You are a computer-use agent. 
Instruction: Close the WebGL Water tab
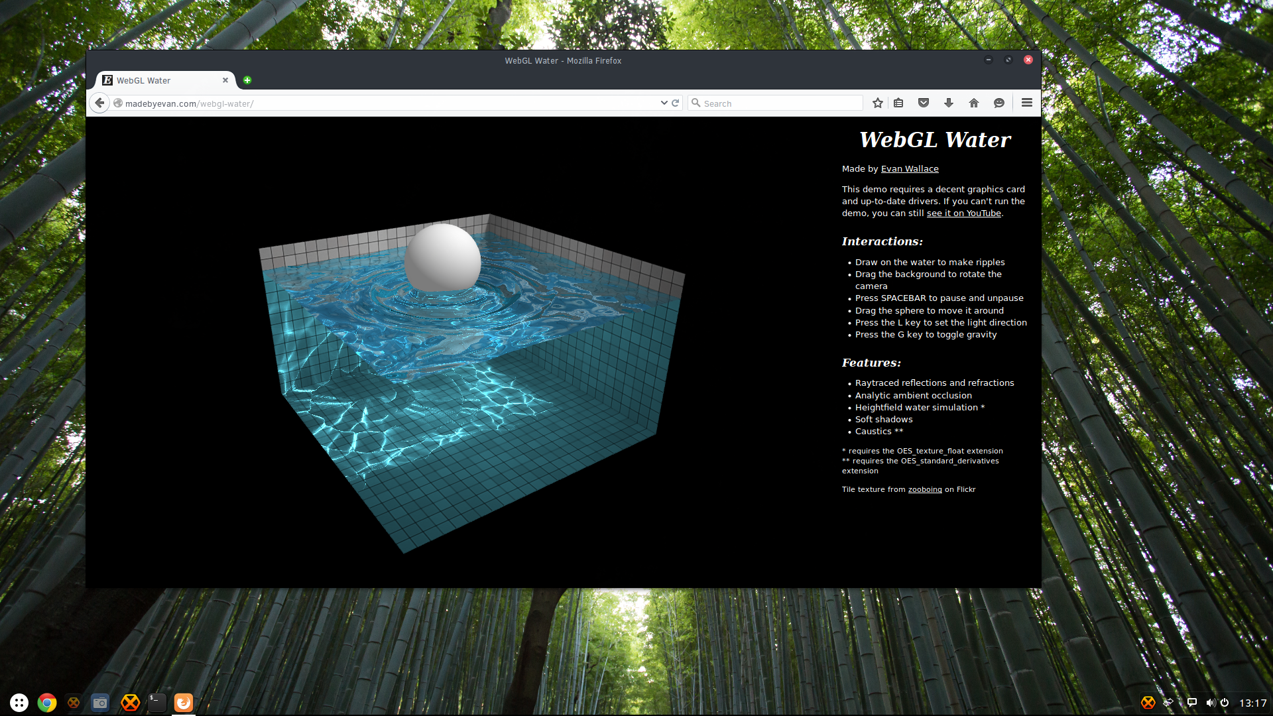coord(225,80)
